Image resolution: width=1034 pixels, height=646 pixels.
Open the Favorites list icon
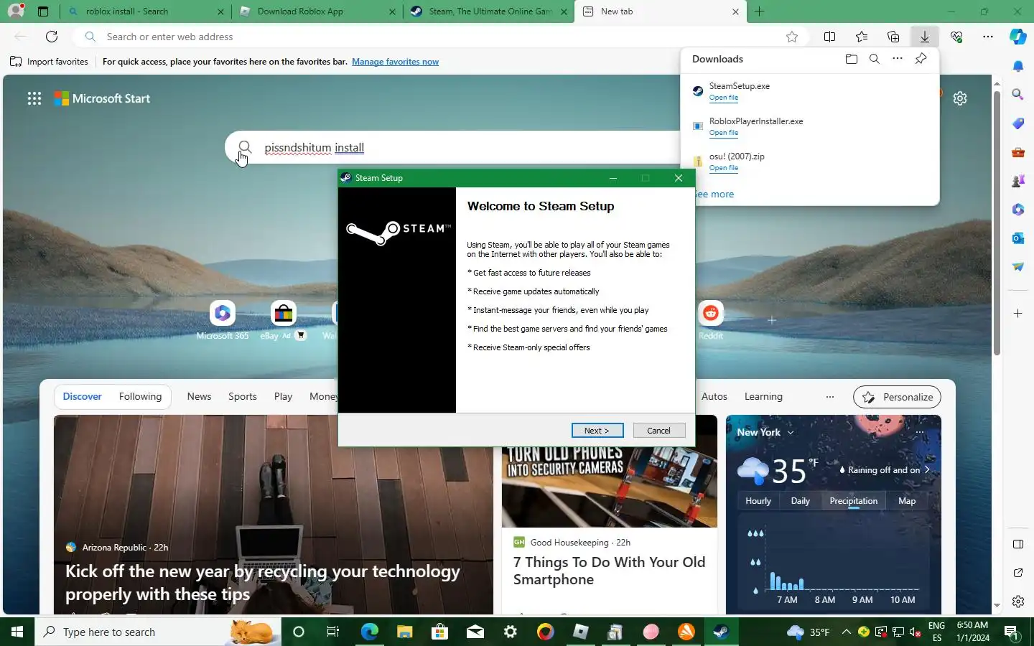(x=862, y=37)
